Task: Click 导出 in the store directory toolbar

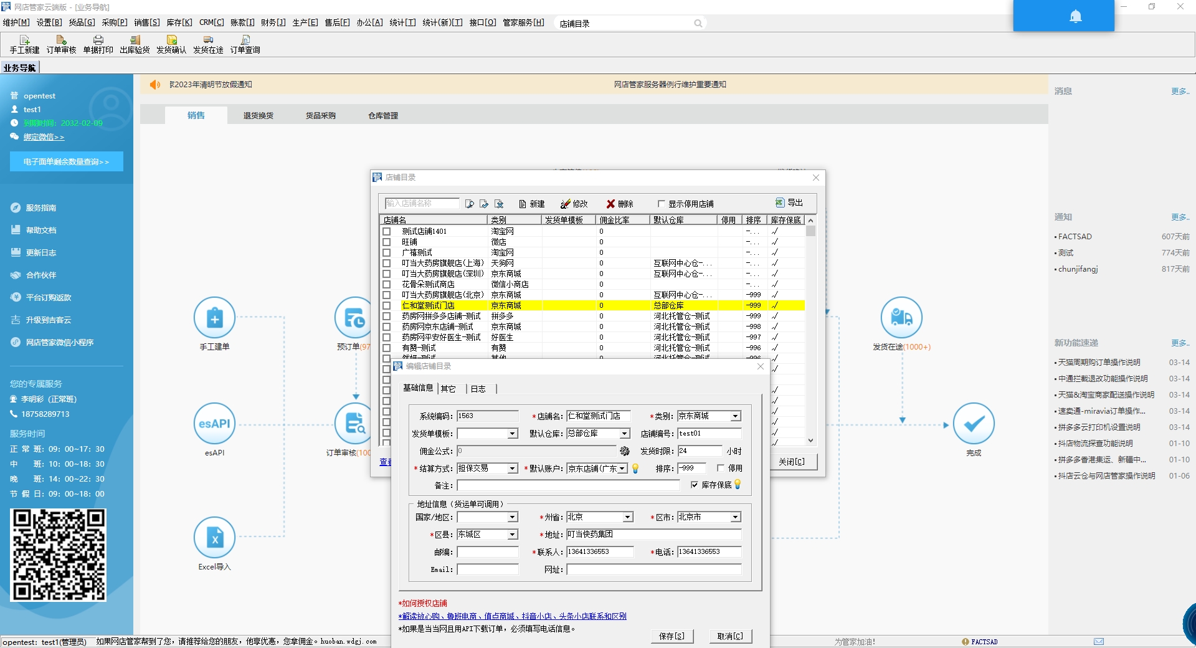Action: point(789,202)
